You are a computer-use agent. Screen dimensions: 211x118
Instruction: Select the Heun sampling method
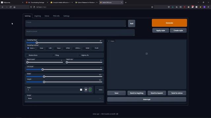click(58, 48)
